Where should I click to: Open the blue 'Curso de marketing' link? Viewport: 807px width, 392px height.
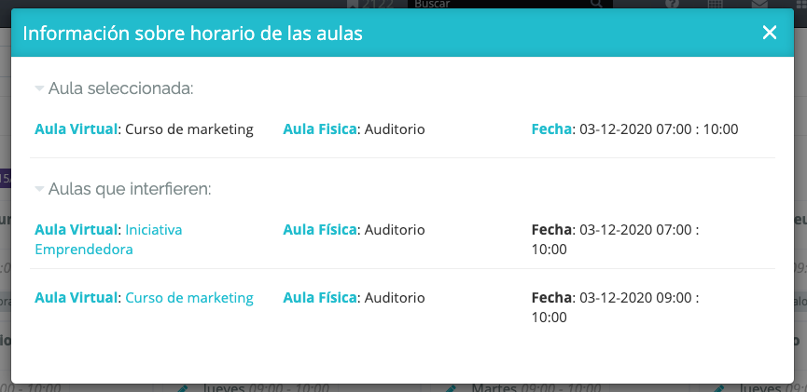[x=189, y=298]
